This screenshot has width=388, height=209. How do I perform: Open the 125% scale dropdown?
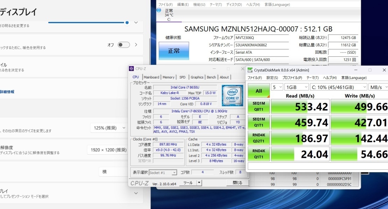coord(110,128)
